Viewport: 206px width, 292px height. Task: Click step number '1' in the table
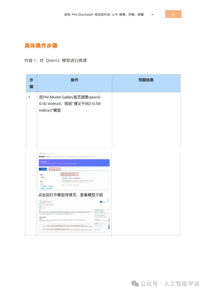(29, 97)
